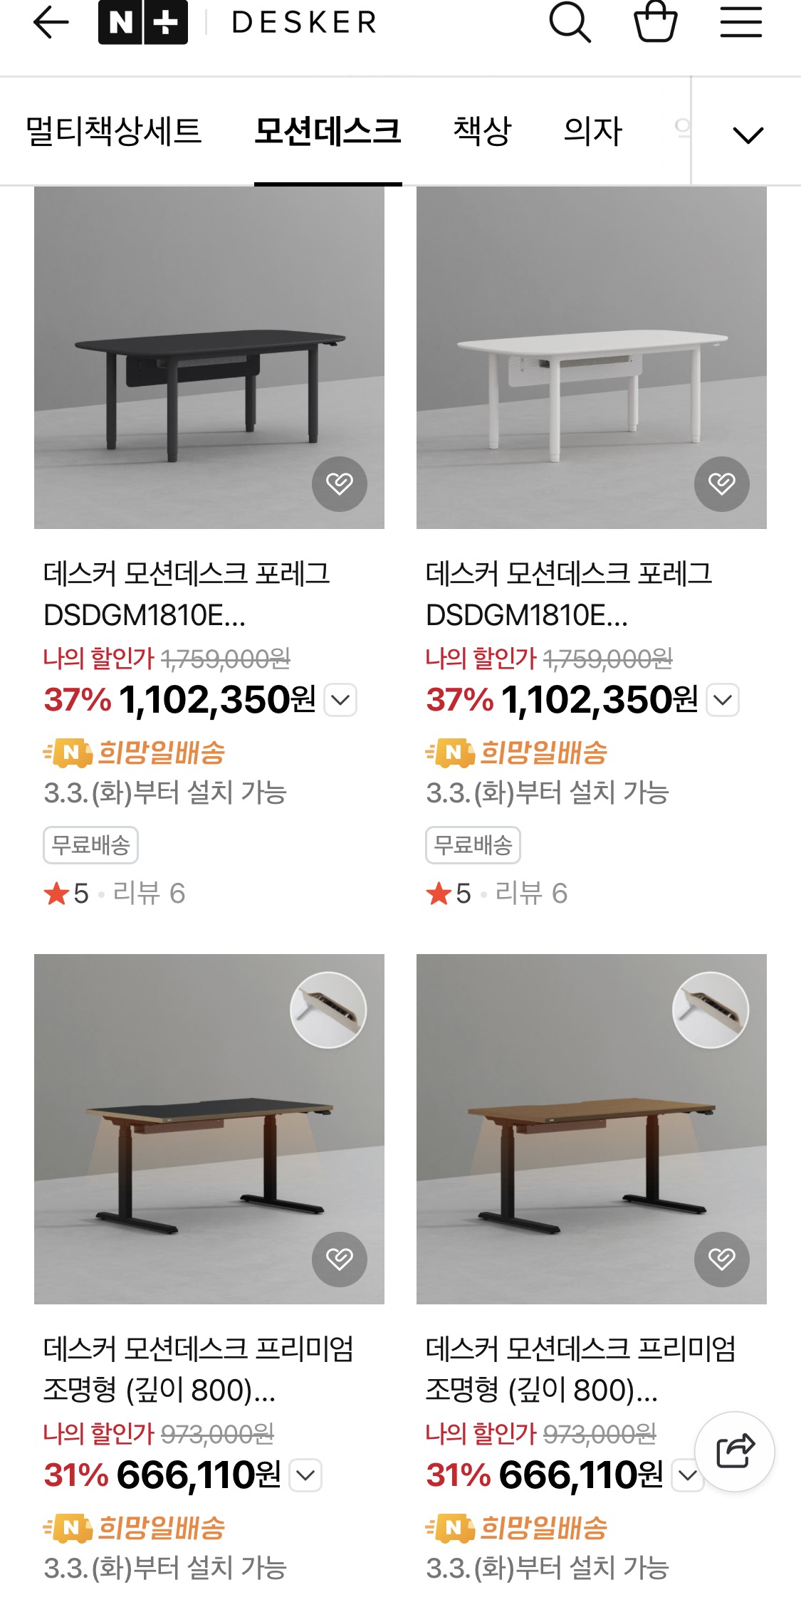This screenshot has height=1597, width=801.
Task: Open black 포레그 DSDGM1810E product title
Action: (187, 594)
